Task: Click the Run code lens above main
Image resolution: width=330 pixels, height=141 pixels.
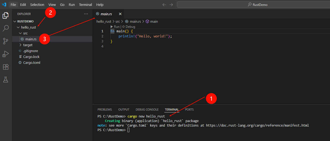Action: (x=115, y=27)
